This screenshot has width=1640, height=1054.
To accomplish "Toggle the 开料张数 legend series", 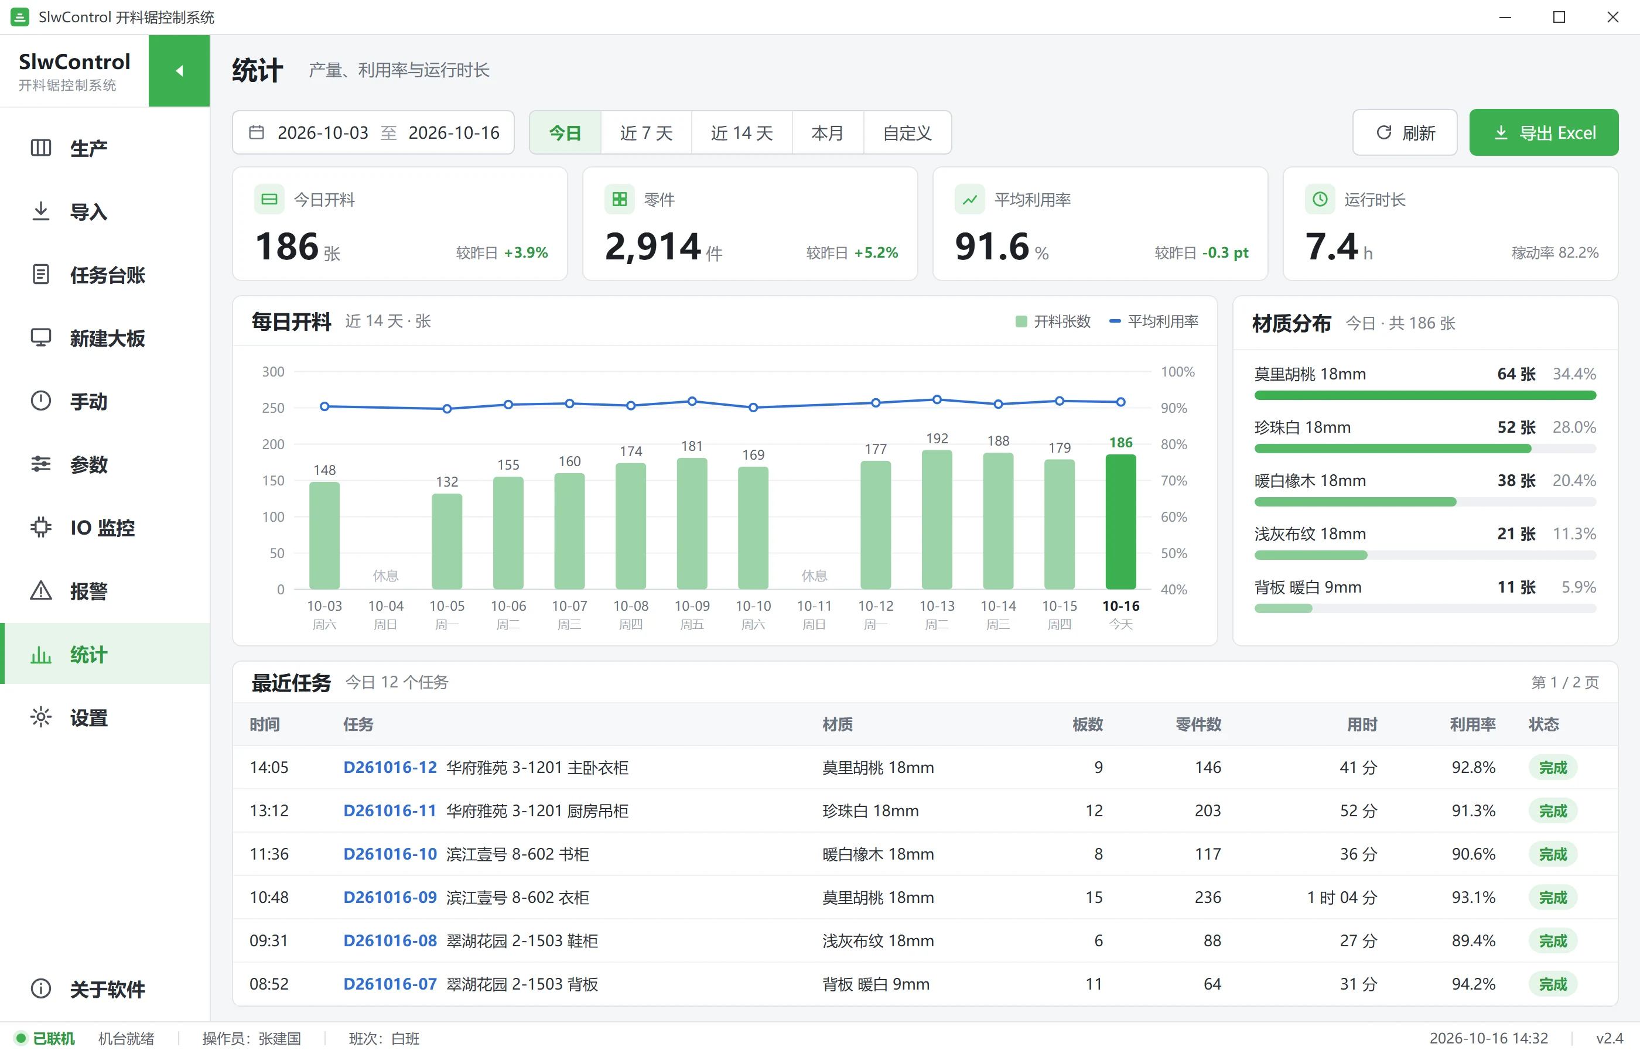I will (x=1053, y=321).
